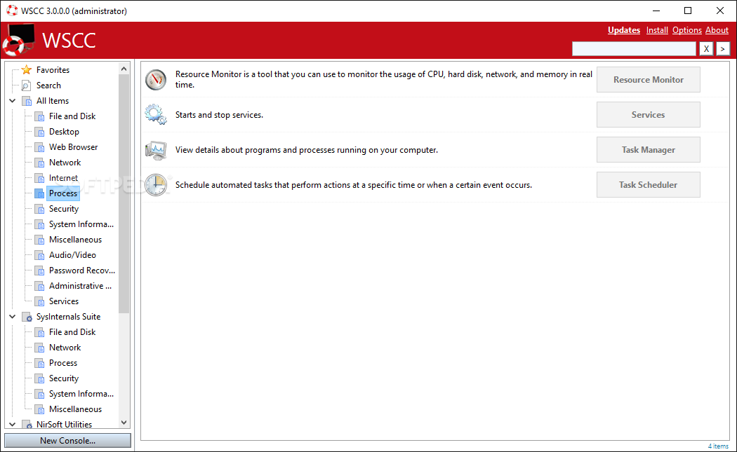Select Miscellaneous under SysInternals Suite
The image size is (737, 452).
click(75, 409)
